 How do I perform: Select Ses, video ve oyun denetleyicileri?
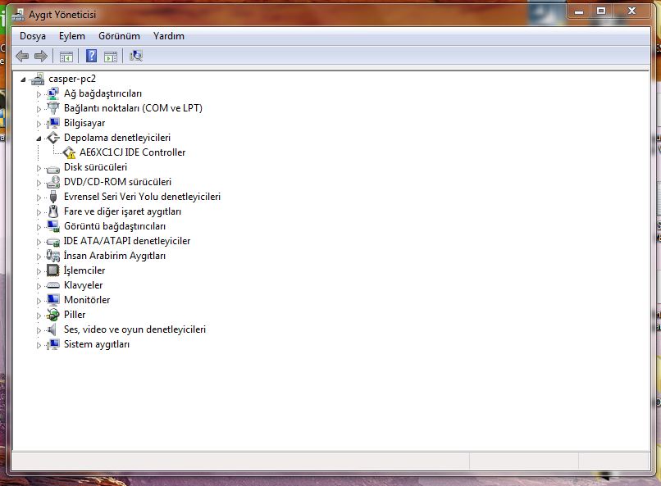pyautogui.click(x=134, y=329)
